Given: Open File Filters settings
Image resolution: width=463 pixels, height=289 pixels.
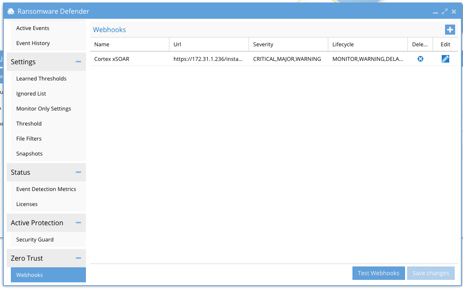Looking at the screenshot, I should click(29, 139).
